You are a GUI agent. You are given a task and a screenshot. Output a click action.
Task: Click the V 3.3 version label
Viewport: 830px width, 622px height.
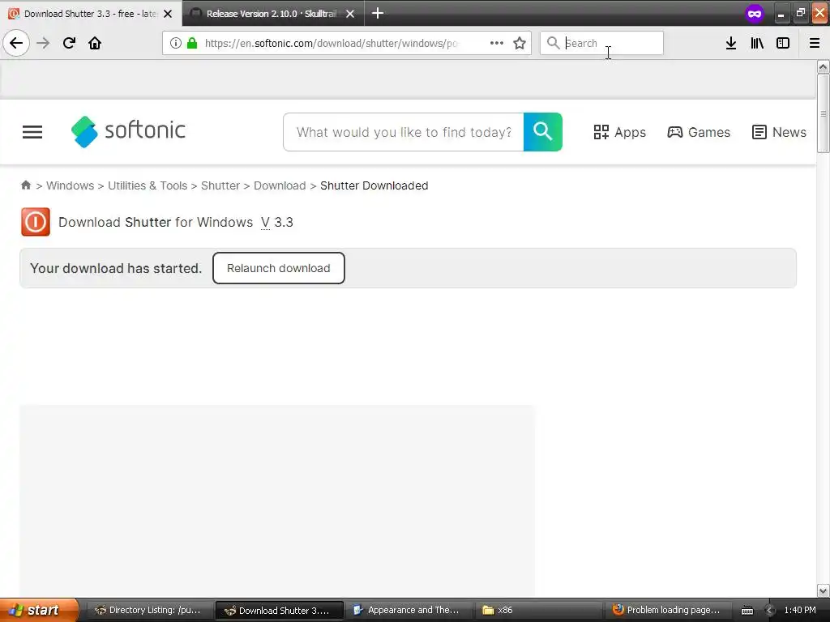coord(277,222)
